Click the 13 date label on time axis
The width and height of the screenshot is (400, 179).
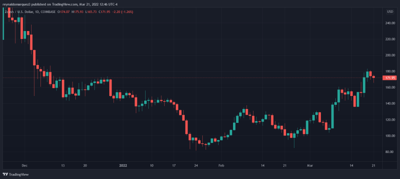(63, 166)
